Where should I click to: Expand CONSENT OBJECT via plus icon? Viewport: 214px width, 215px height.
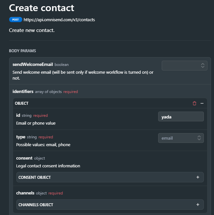(198, 177)
